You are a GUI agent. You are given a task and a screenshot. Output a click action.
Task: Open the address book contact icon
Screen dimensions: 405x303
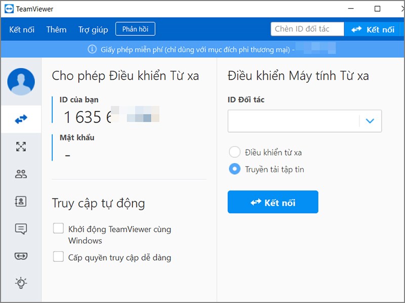tap(21, 201)
